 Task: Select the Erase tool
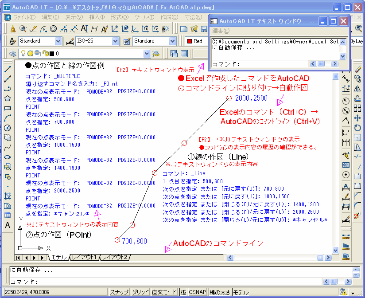click(x=357, y=69)
